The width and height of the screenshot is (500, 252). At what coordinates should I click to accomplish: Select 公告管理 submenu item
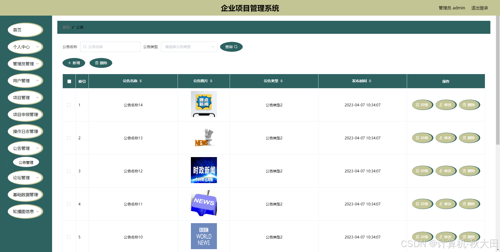pos(26,162)
